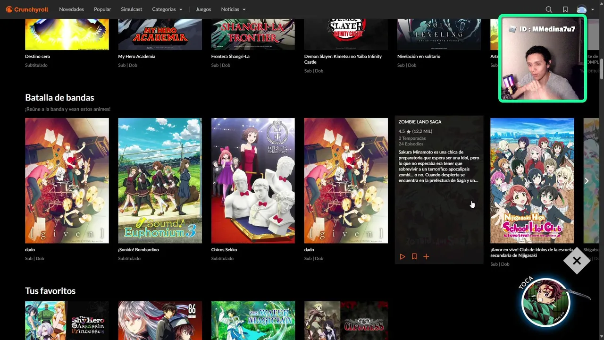Open Demon Slayer Infinity Castle title
Screen dimensions: 604x340
[343, 59]
